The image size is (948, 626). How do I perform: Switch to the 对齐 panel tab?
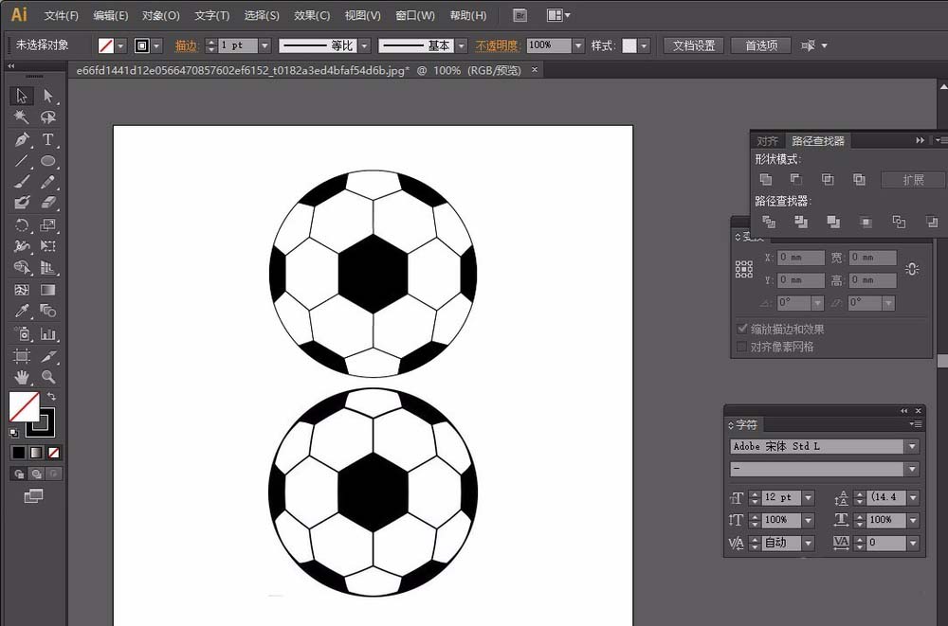click(x=767, y=141)
